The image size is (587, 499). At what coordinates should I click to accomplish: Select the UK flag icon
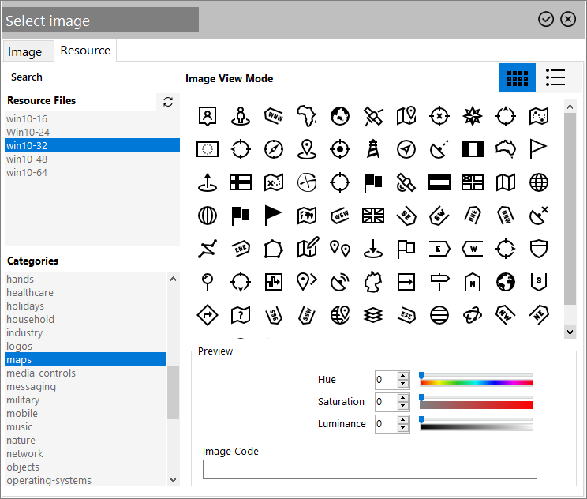pos(373,216)
